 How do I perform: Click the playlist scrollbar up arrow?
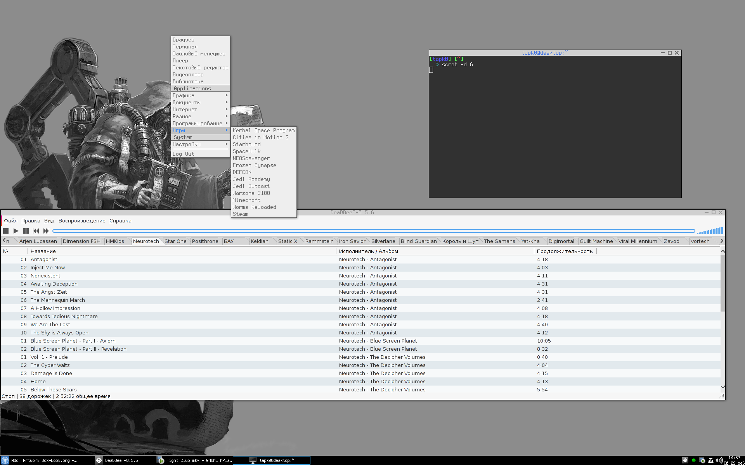tap(722, 251)
